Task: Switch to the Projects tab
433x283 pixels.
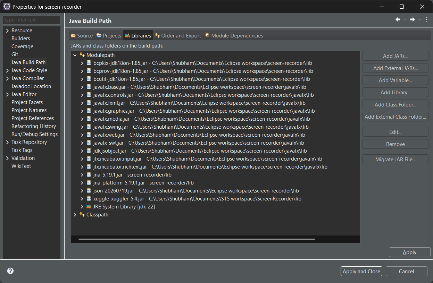Action: [x=109, y=35]
